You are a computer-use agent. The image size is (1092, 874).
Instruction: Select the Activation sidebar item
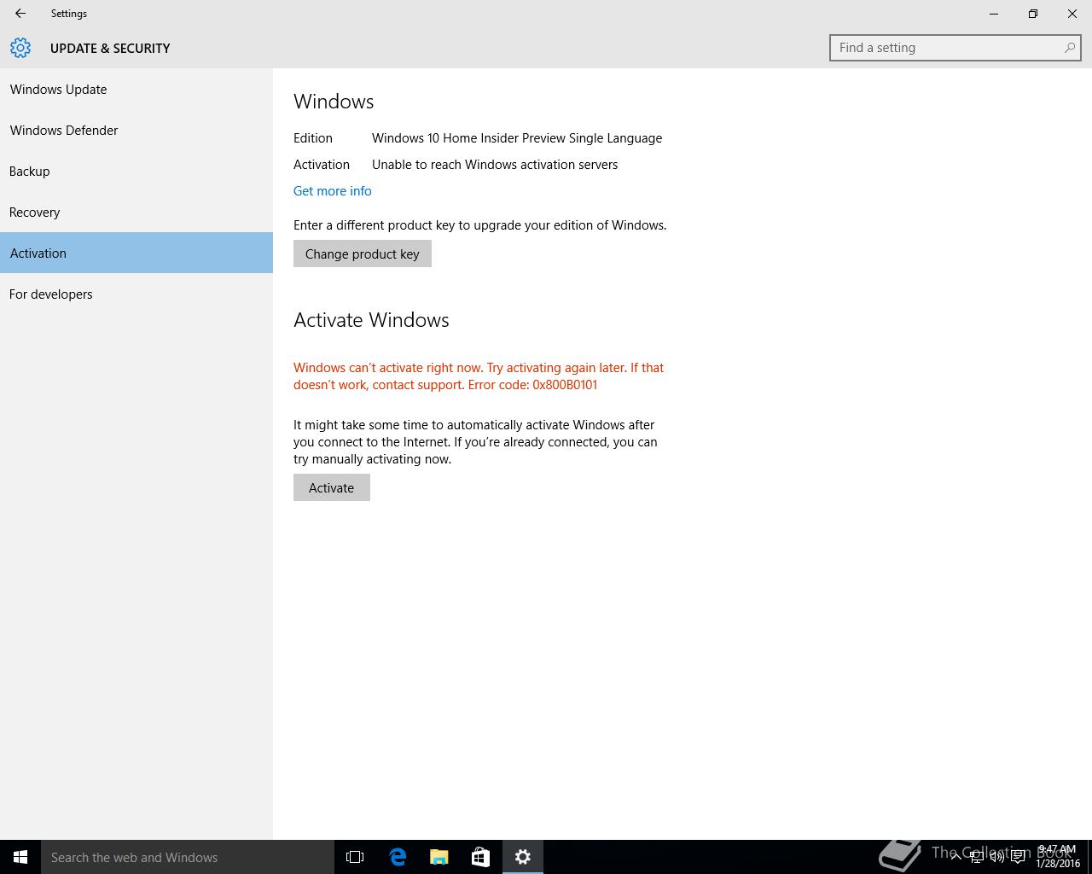coord(136,253)
